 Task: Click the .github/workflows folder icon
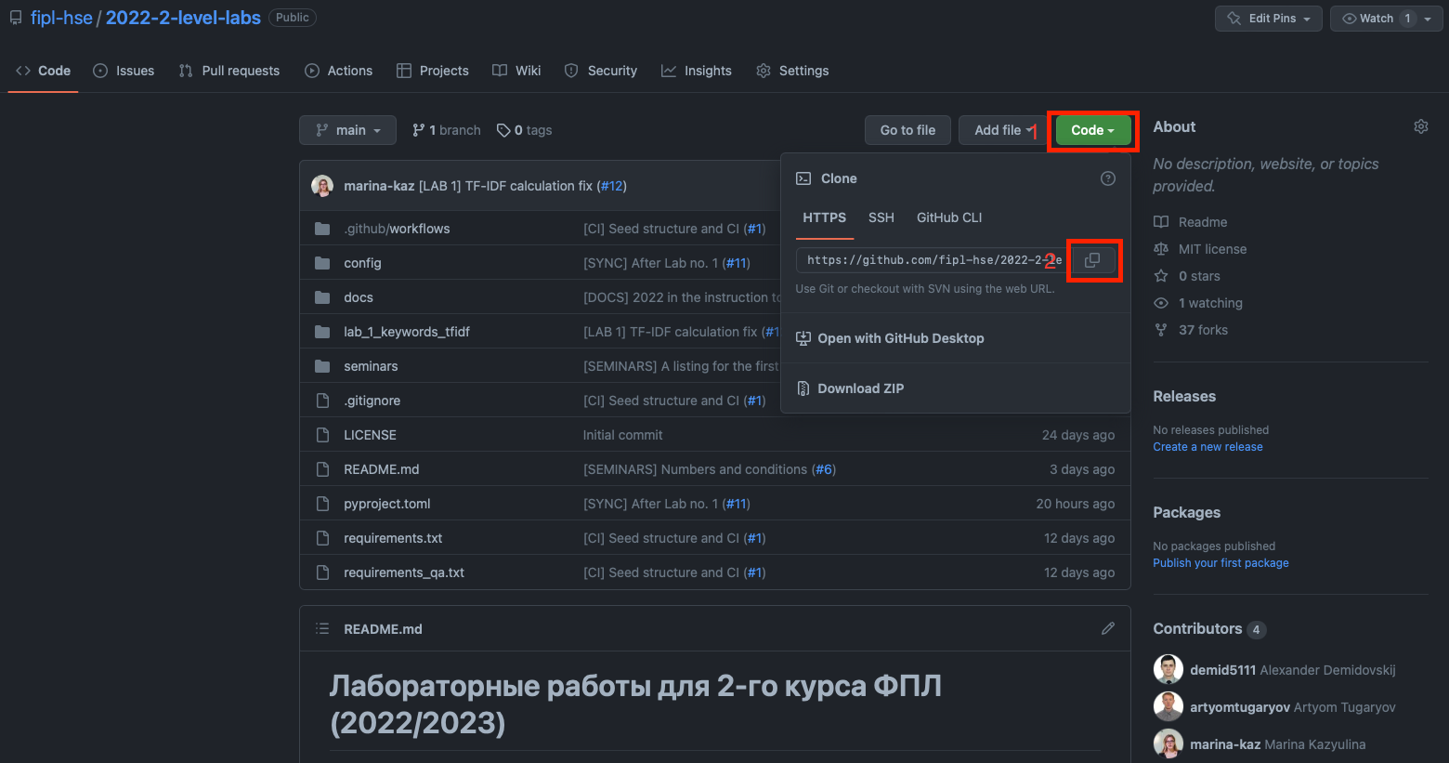tap(322, 229)
